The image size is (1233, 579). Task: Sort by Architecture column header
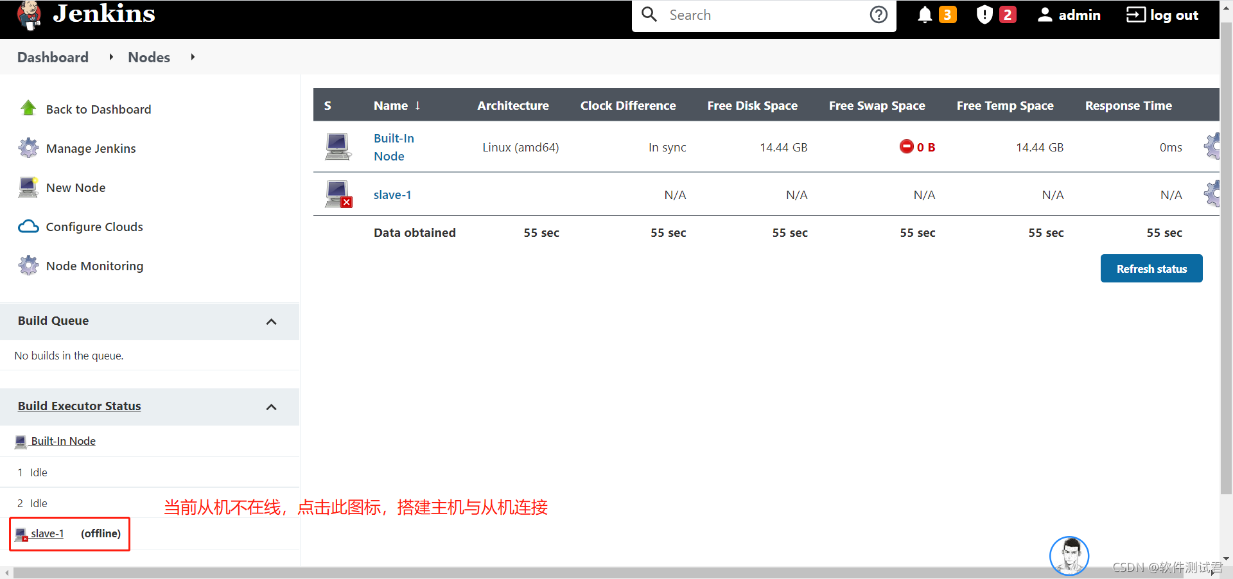tap(513, 105)
